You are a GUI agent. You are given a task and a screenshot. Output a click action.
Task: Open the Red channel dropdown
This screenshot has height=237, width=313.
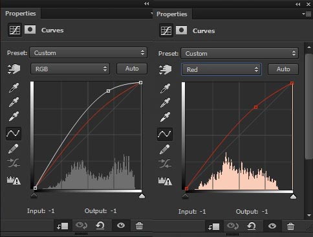click(221, 69)
